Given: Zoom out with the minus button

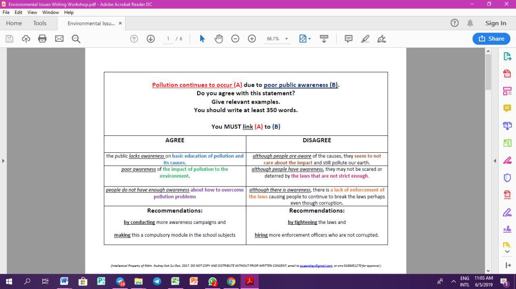Looking at the screenshot, I should point(235,39).
